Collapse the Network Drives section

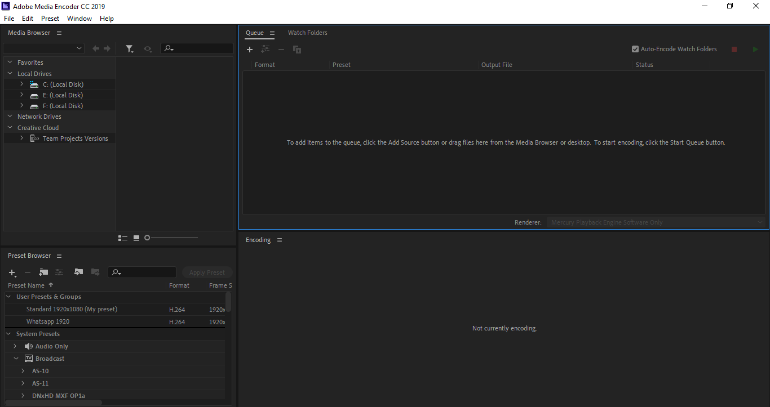(10, 117)
